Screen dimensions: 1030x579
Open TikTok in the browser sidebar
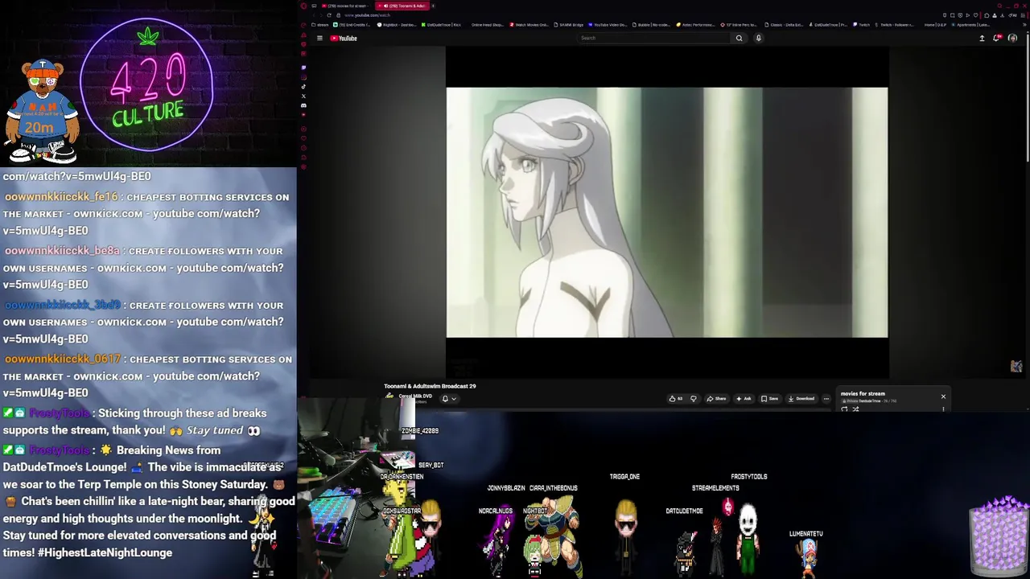pos(303,86)
